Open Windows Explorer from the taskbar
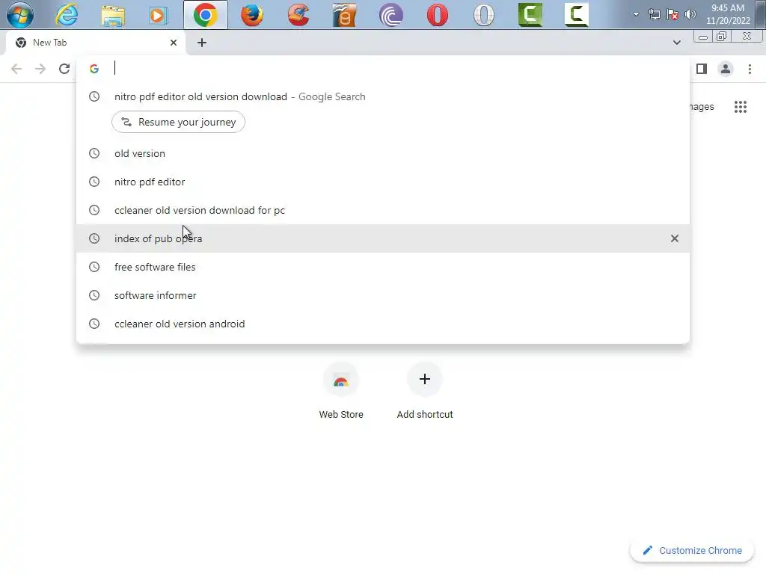This screenshot has height=574, width=766. point(113,15)
